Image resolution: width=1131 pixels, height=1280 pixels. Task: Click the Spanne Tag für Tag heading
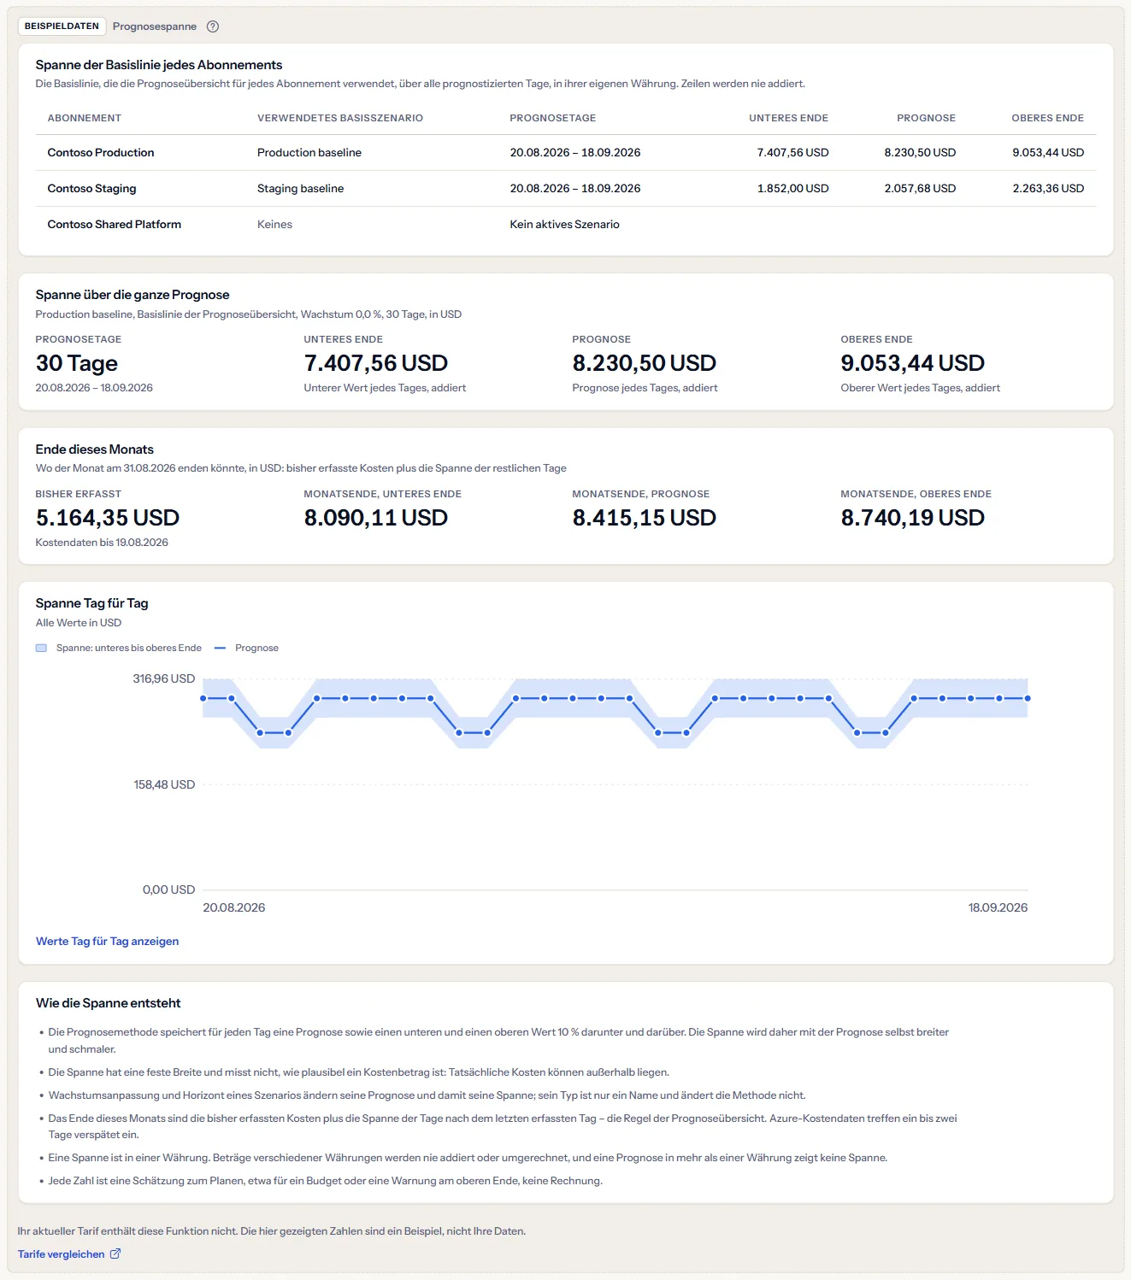(92, 603)
